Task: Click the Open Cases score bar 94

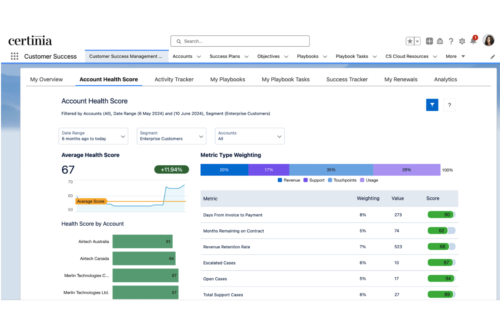Action: tap(442, 278)
